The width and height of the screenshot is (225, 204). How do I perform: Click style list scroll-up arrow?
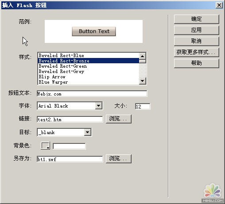143,56
